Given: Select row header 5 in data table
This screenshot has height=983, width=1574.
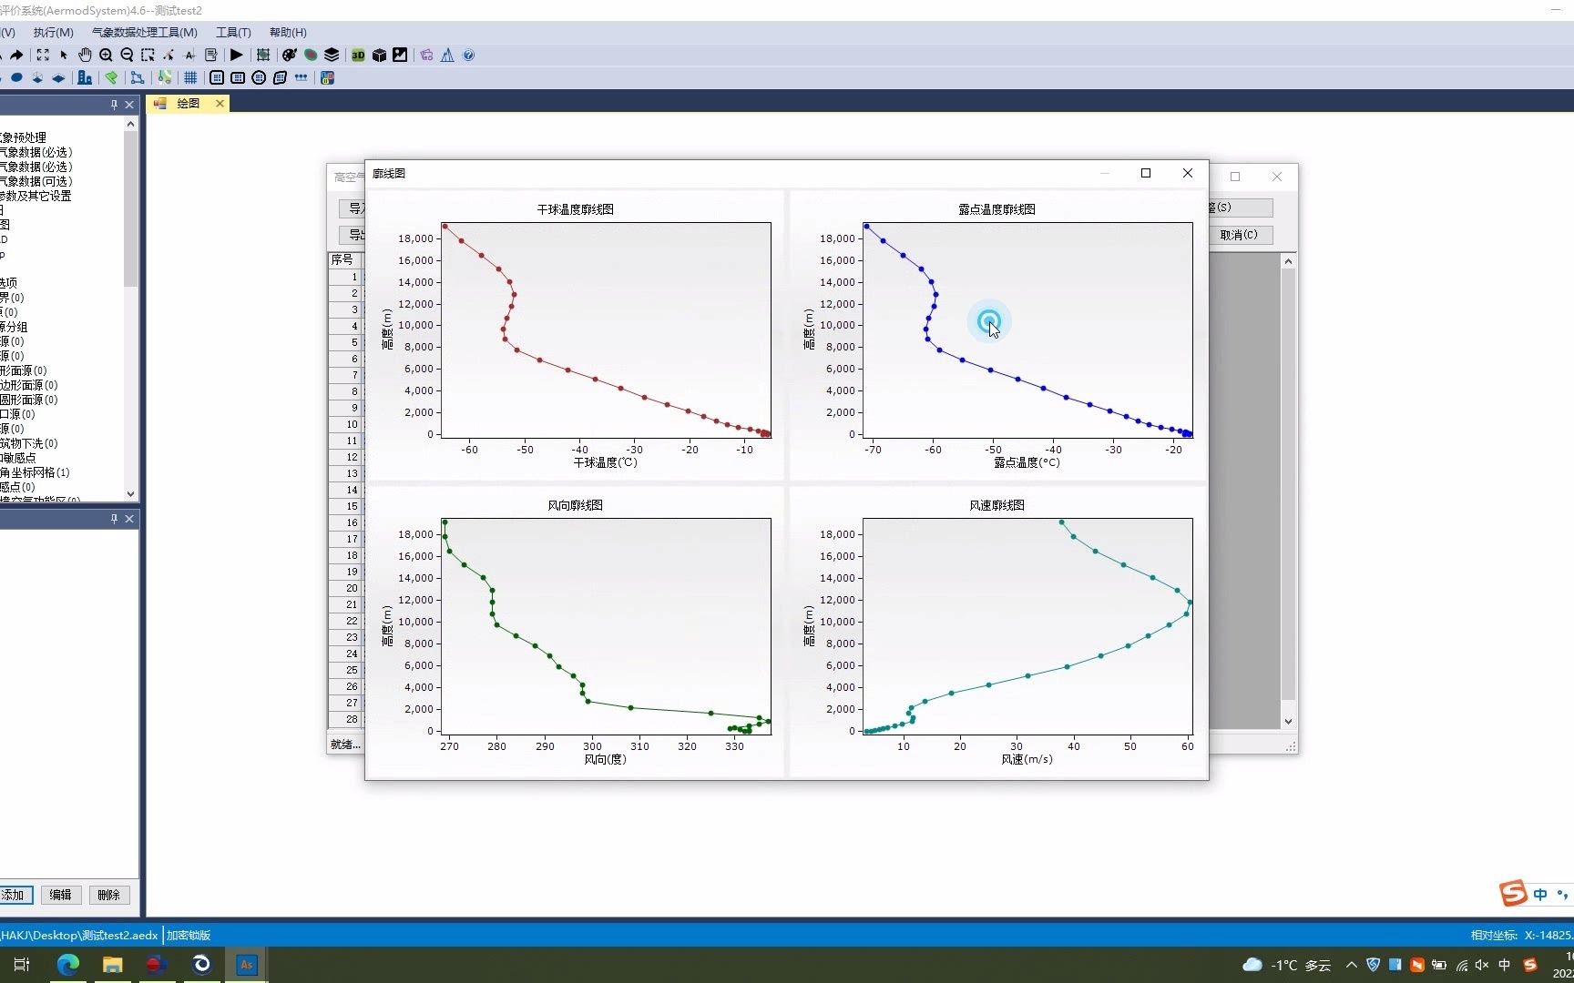Looking at the screenshot, I should (345, 342).
